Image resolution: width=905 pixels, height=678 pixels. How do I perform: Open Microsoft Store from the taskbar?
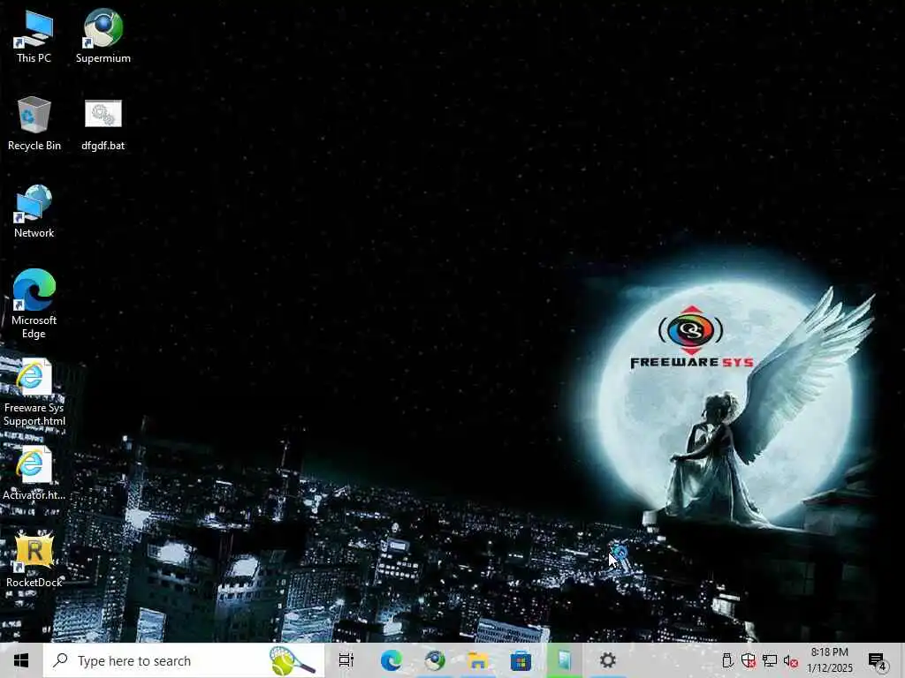(521, 660)
